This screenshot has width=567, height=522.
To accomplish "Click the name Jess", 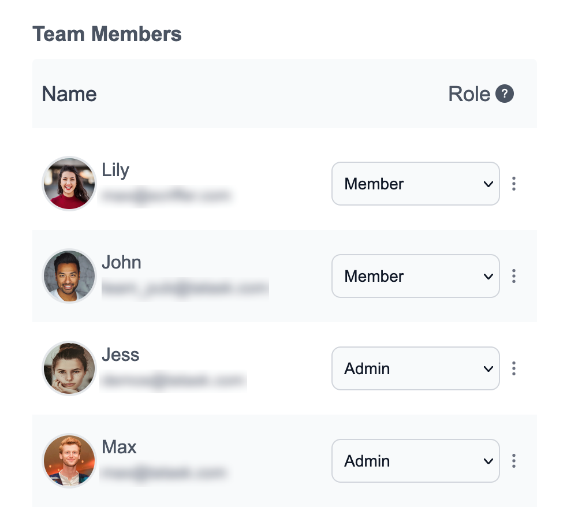I will [120, 355].
